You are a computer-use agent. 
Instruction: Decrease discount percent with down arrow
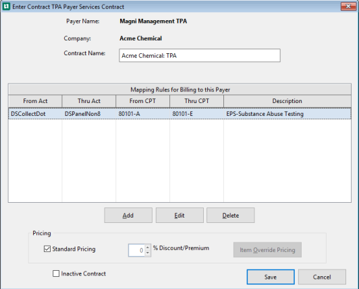coord(148,253)
